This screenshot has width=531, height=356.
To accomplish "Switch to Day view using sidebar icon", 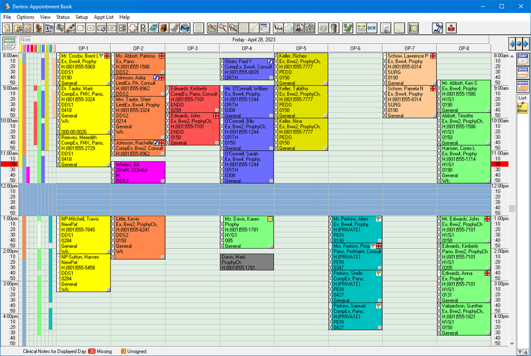I will tap(522, 59).
